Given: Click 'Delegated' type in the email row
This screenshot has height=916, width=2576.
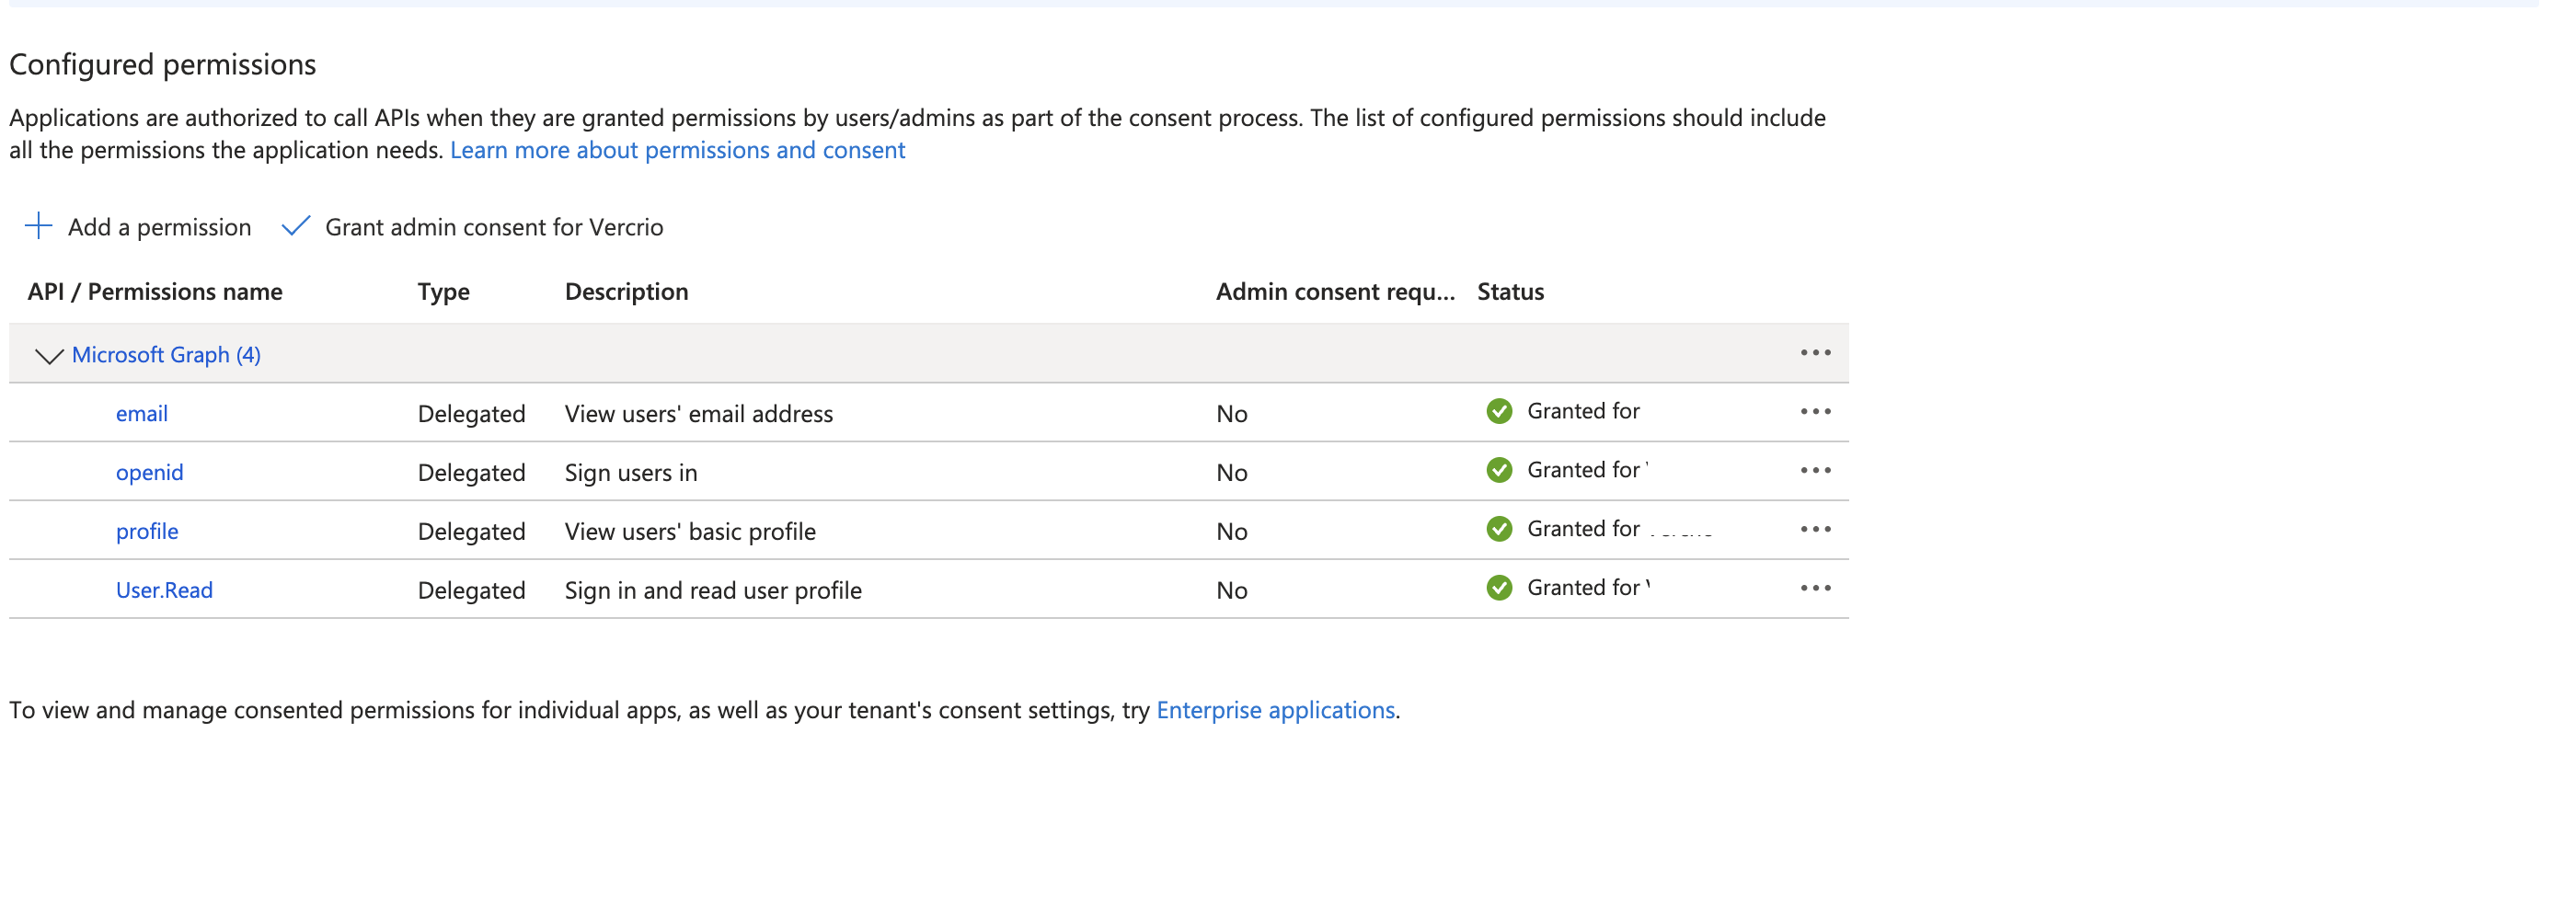Looking at the screenshot, I should click(x=472, y=414).
